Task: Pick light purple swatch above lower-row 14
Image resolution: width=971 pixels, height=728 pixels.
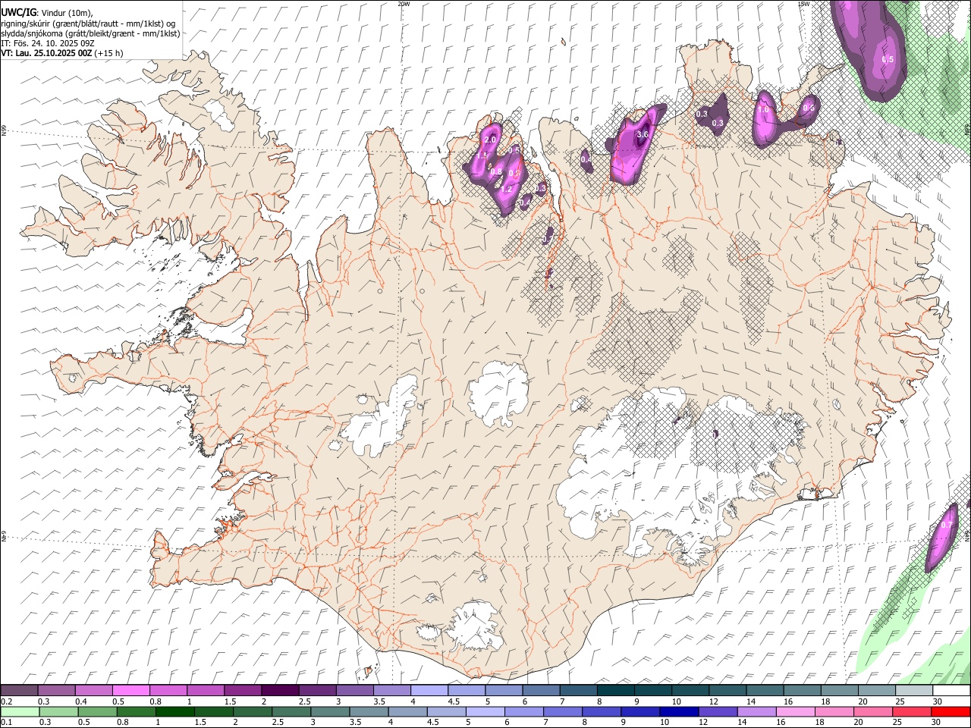Action: (756, 711)
